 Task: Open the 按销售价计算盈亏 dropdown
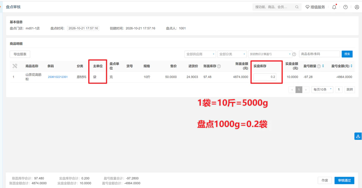pos(270,54)
